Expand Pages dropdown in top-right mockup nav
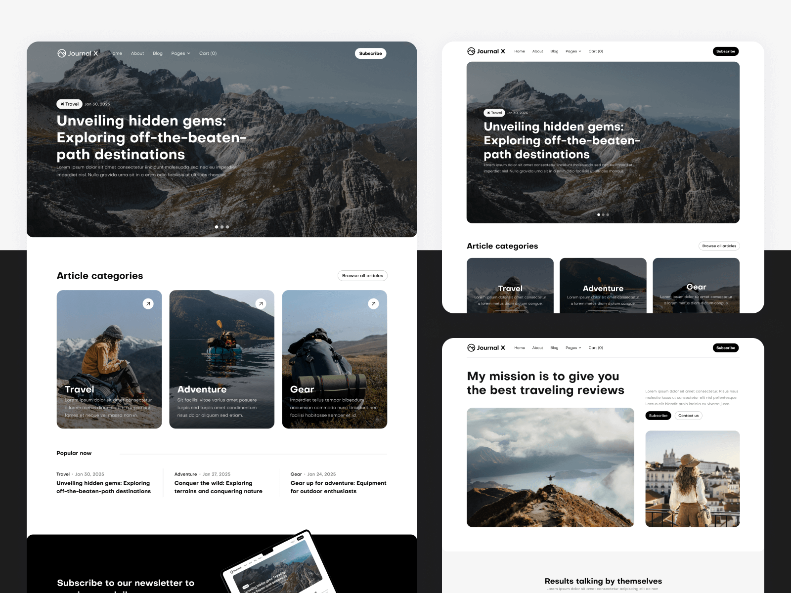Image resolution: width=791 pixels, height=593 pixels. pyautogui.click(x=573, y=51)
